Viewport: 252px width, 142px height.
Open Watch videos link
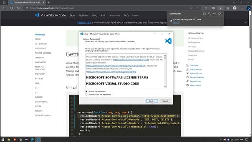click(x=196, y=85)
